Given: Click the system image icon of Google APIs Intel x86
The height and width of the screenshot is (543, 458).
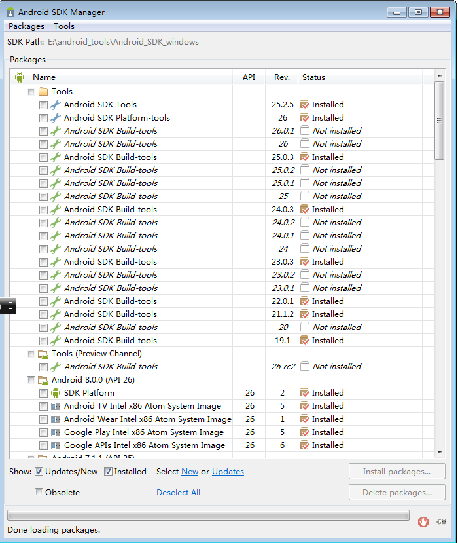Looking at the screenshot, I should click(x=56, y=445).
